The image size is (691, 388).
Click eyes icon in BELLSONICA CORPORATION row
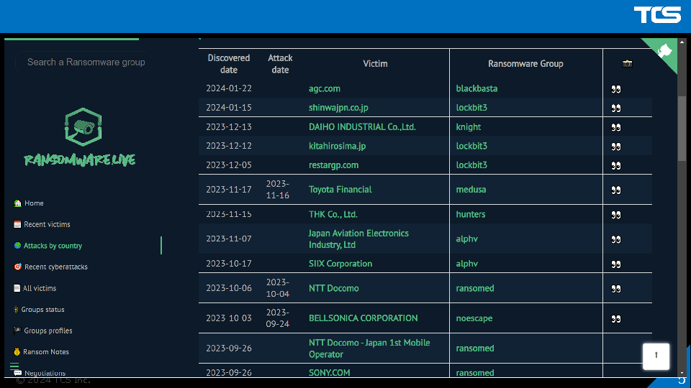pos(616,319)
